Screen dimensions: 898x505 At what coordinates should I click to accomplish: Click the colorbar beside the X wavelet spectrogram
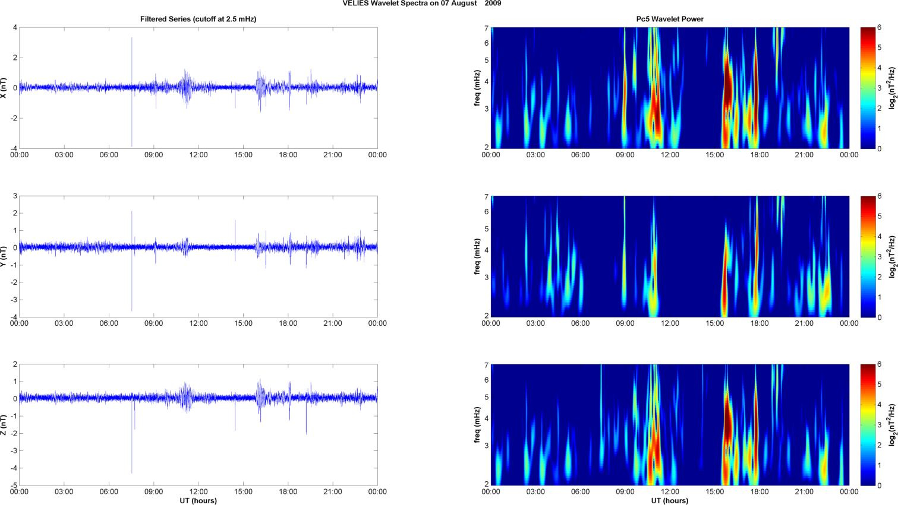pyautogui.click(x=868, y=88)
